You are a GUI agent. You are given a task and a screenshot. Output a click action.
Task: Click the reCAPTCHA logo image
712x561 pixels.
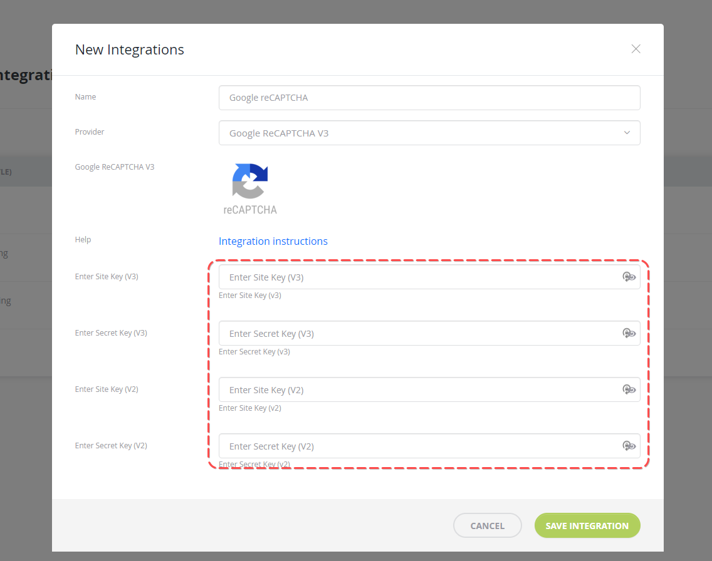coord(249,181)
